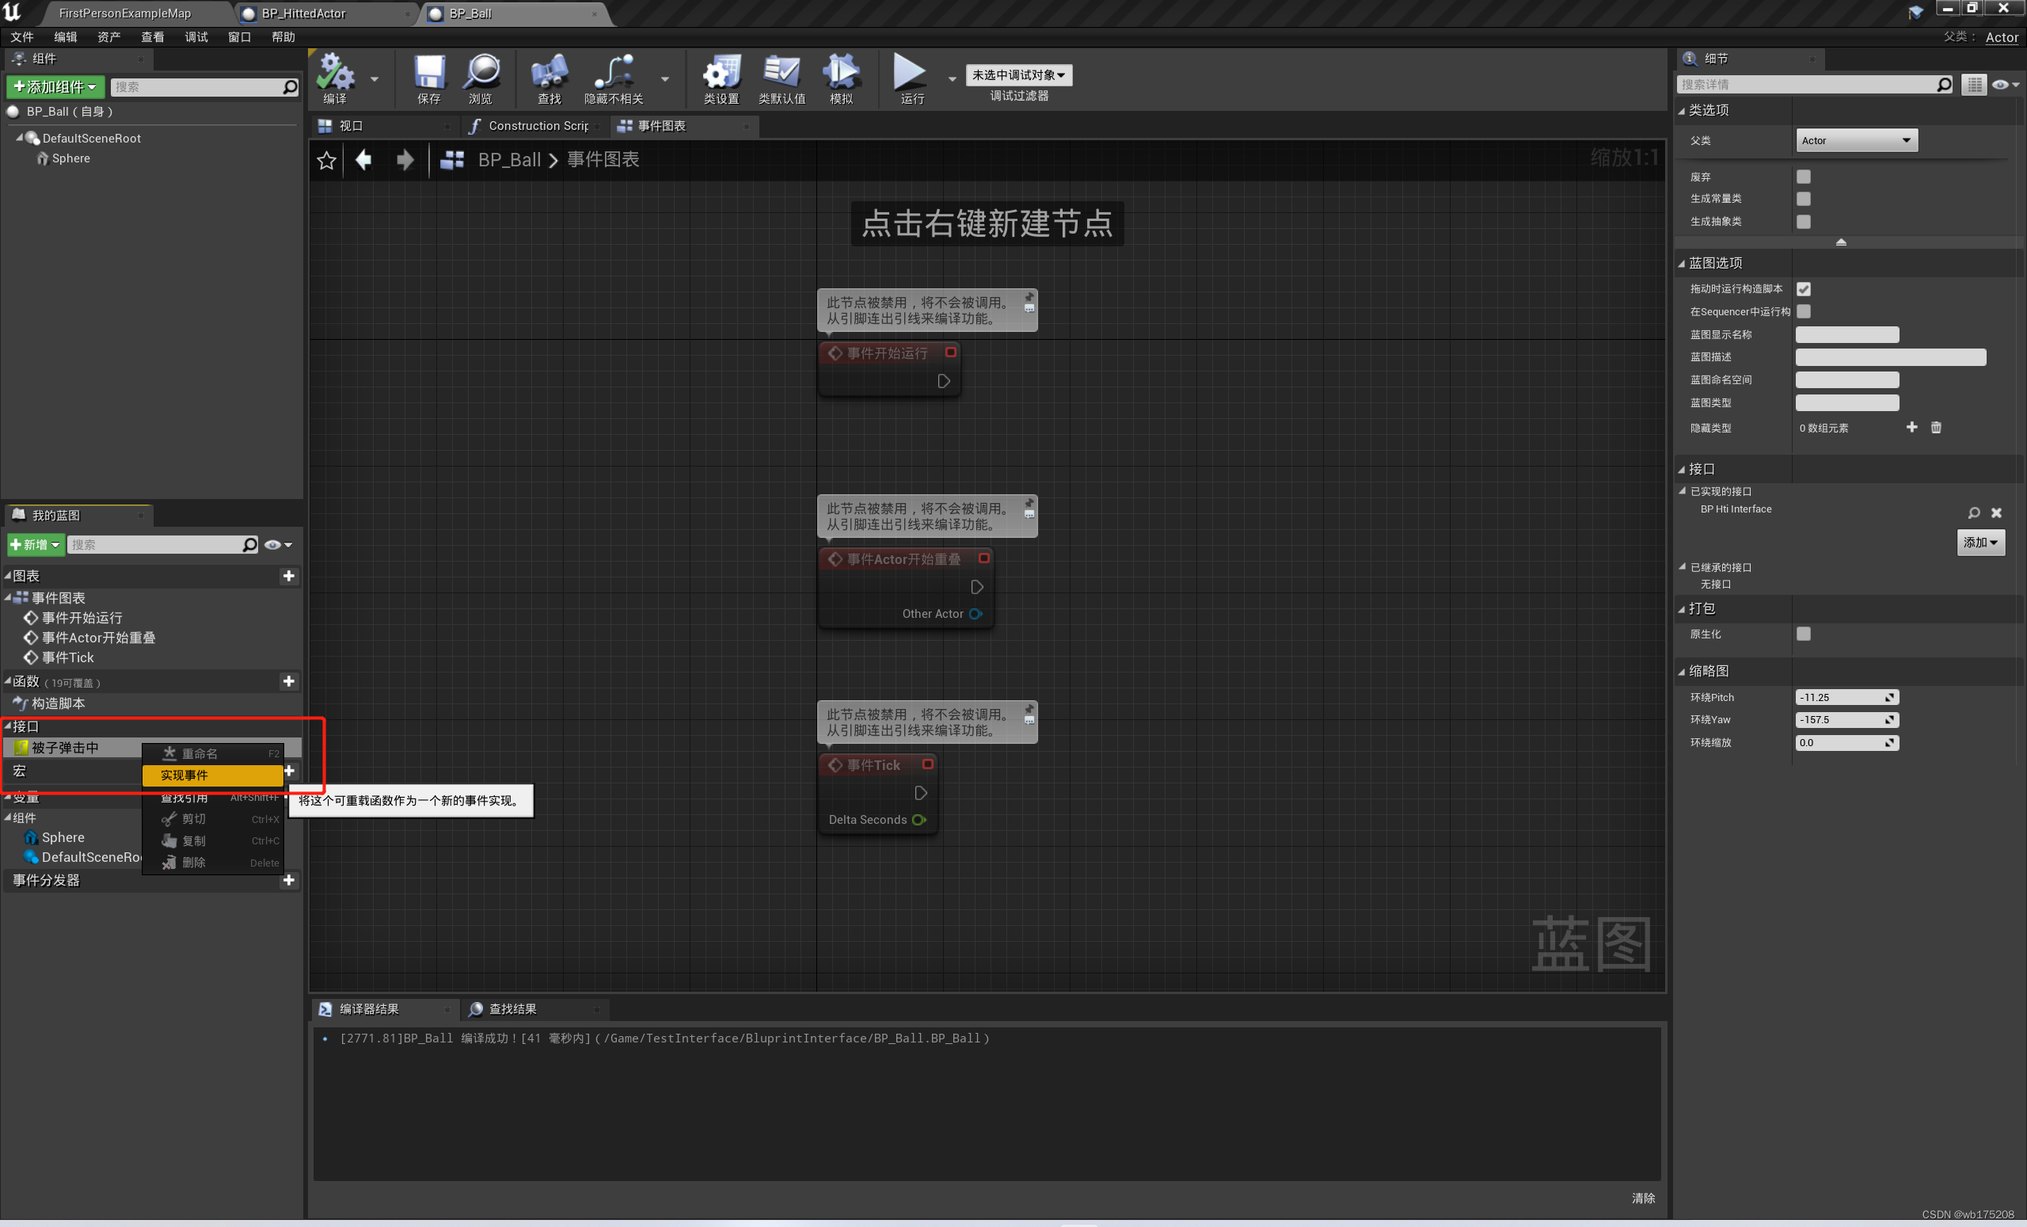The image size is (2027, 1227).
Task: Select 事件Tick in My Blueprint list
Action: point(67,657)
